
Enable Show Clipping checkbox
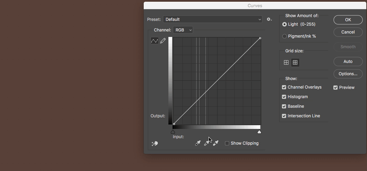tap(227, 143)
